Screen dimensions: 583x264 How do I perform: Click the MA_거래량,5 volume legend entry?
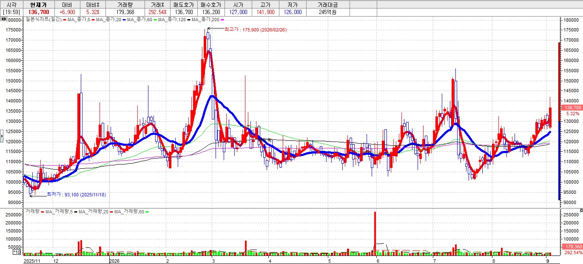pos(58,211)
